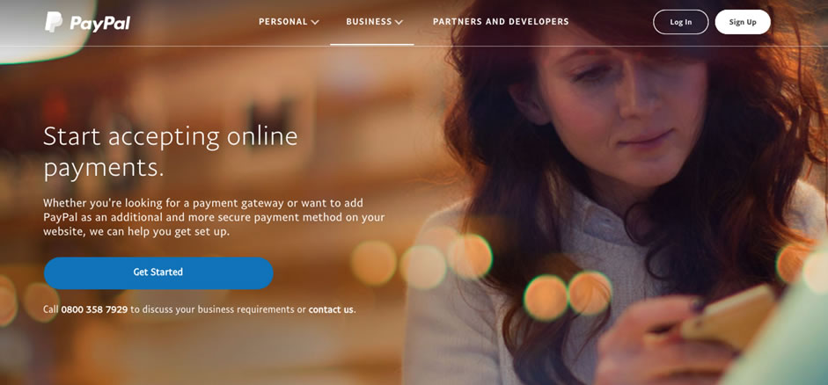Click the PayPal double-P logo icon
Image resolution: width=828 pixels, height=385 pixels.
click(x=54, y=22)
